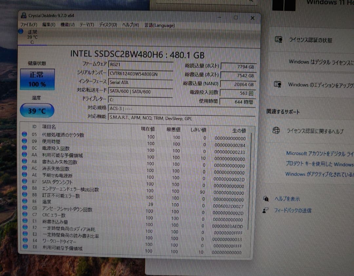Image resolution: width=354 pixels, height=276 pixels.
Task: Click the ヘルプを表示 help icon
Action: coord(266,198)
